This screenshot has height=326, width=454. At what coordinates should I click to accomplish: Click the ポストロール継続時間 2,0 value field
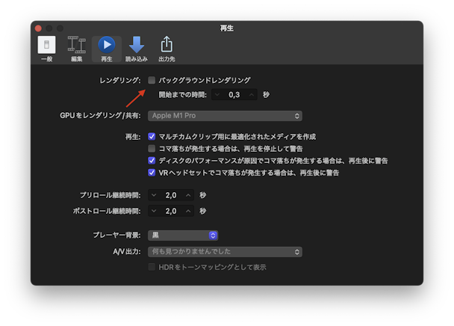pos(171,211)
